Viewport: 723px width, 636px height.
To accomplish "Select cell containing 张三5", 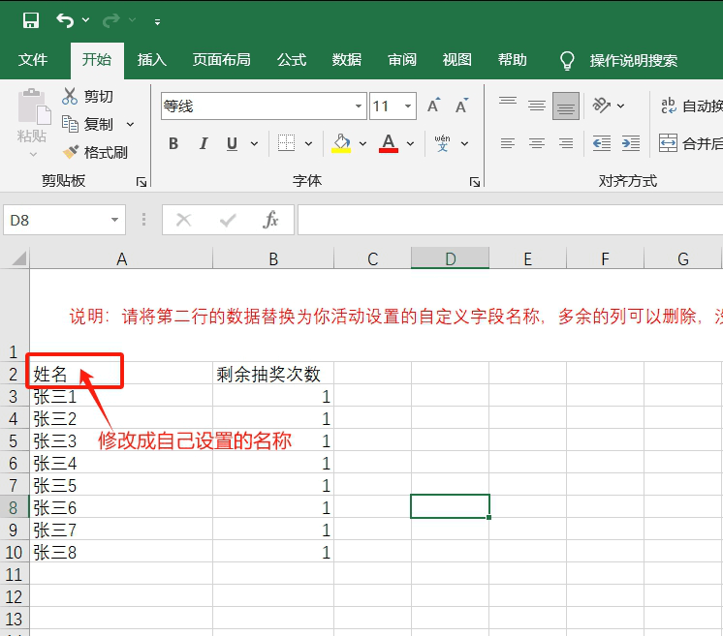I will tap(121, 485).
